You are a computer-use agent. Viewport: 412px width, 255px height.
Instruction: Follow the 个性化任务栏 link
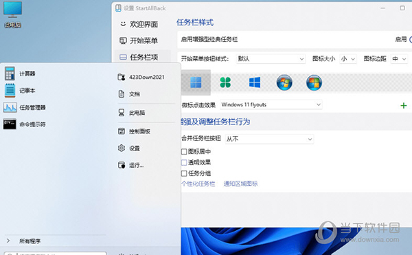198,184
